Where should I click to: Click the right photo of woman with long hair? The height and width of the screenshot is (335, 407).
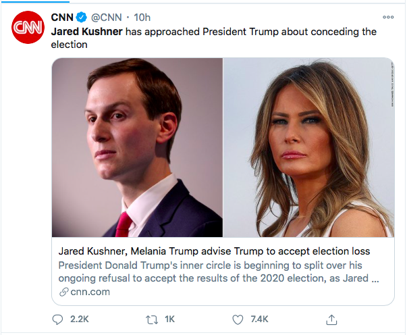click(x=308, y=147)
